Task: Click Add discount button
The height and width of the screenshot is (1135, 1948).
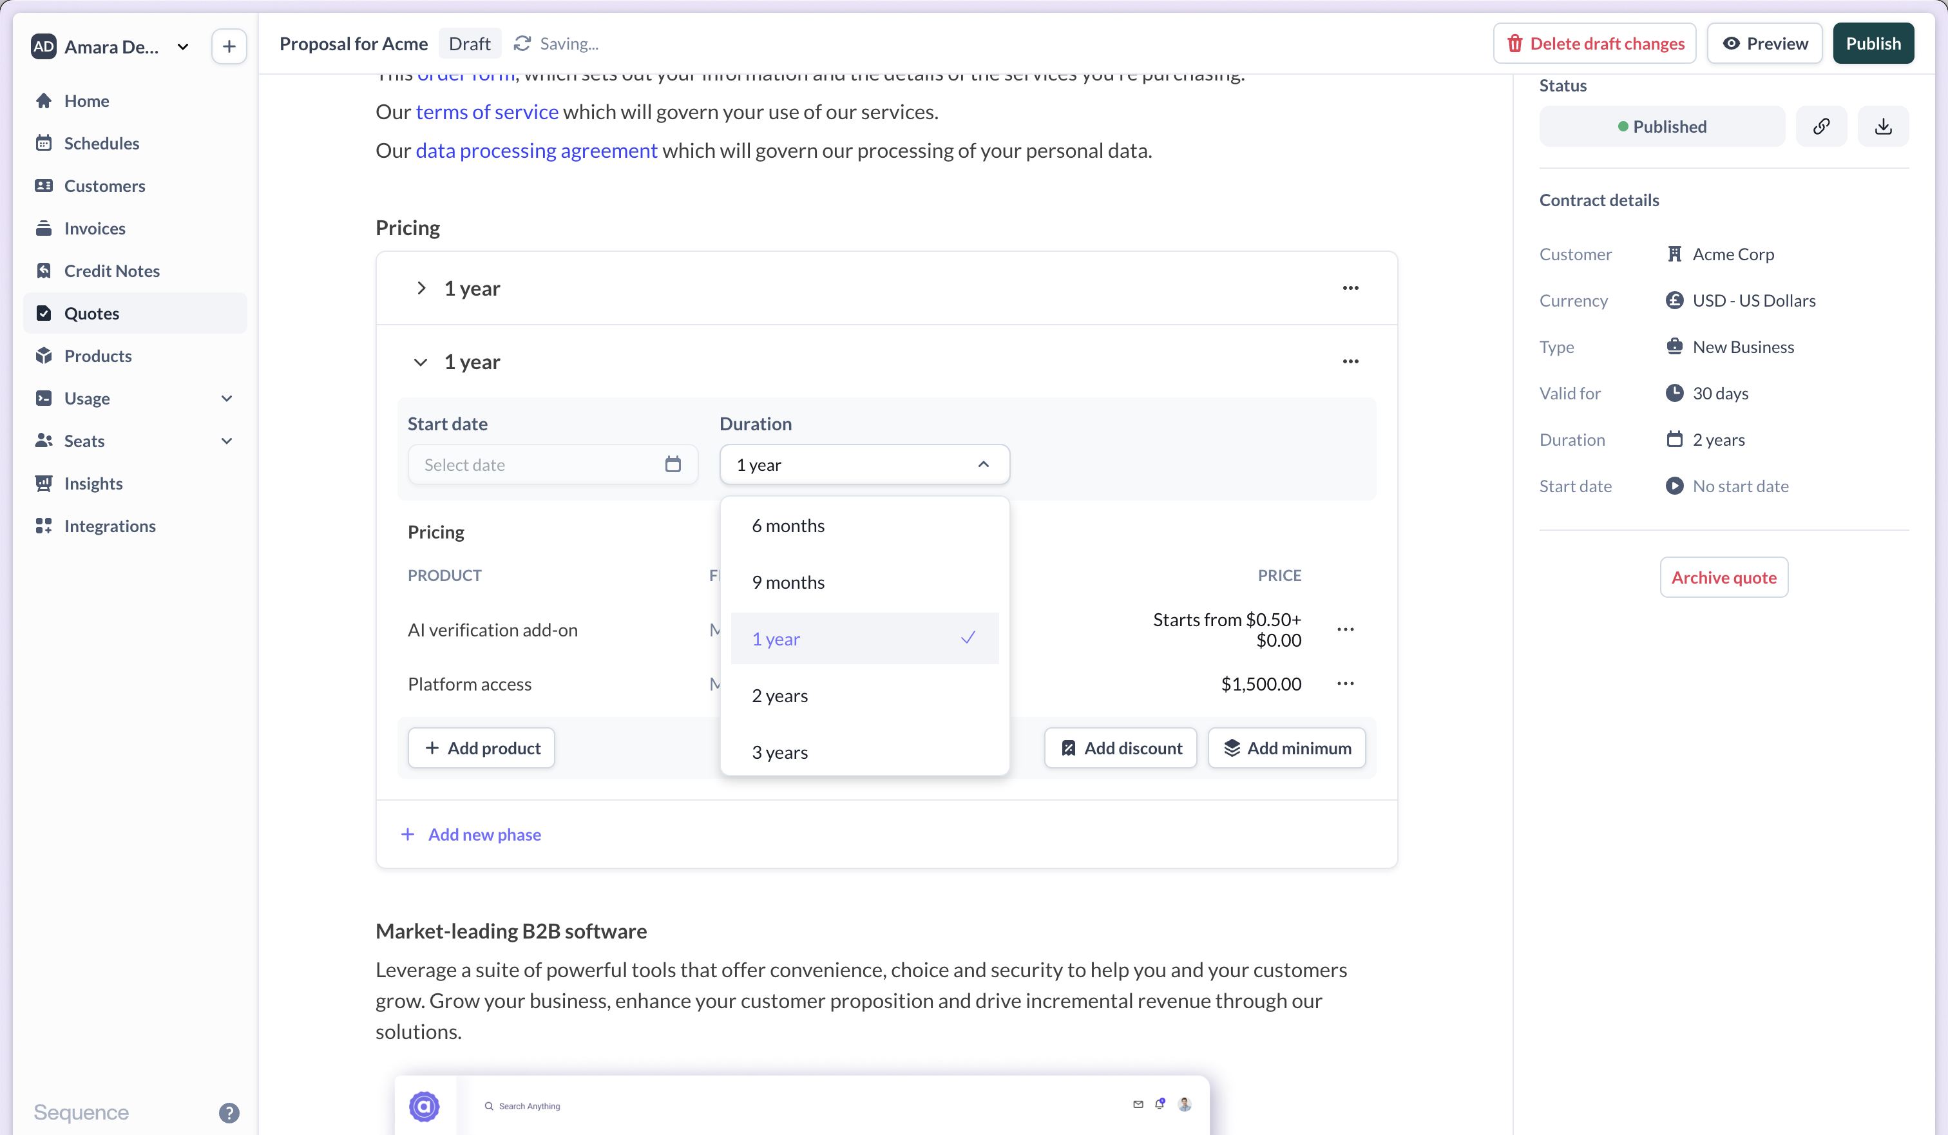Action: 1120,748
